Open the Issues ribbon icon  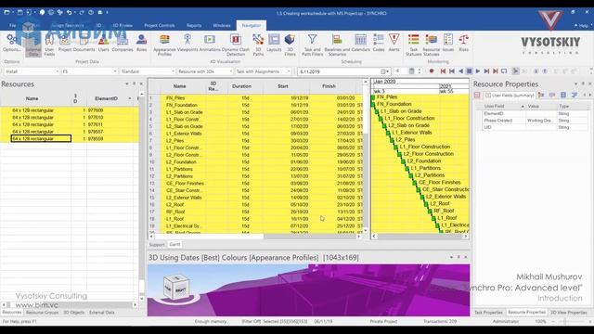pyautogui.click(x=448, y=43)
